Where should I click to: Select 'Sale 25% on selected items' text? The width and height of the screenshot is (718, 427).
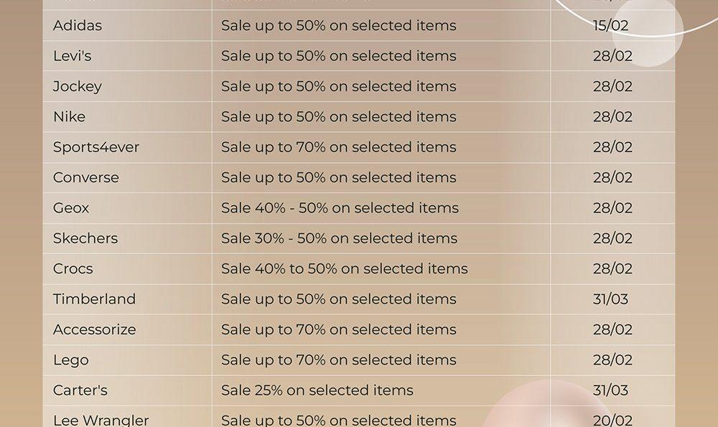(317, 390)
